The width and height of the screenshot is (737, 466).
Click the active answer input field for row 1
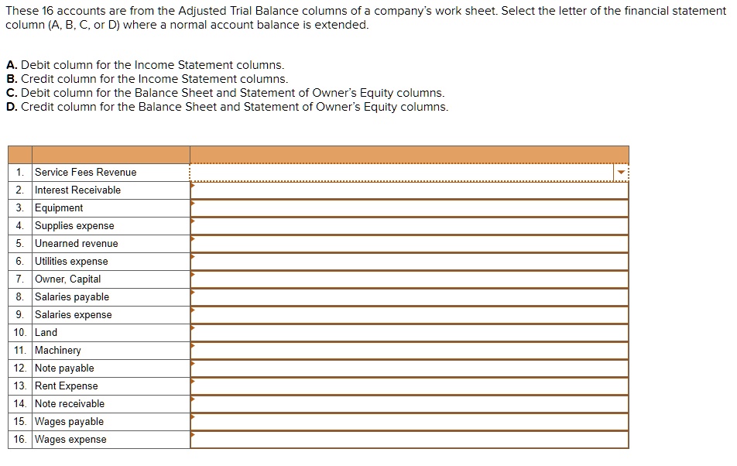(x=403, y=172)
